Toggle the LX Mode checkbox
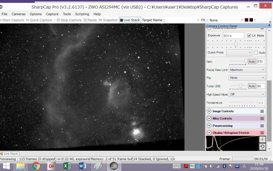This screenshot has width=273, height=171. [249, 36]
